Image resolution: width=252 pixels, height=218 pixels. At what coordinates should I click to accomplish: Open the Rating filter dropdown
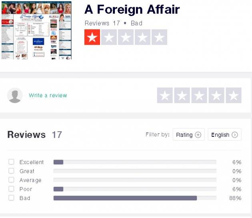point(188,135)
